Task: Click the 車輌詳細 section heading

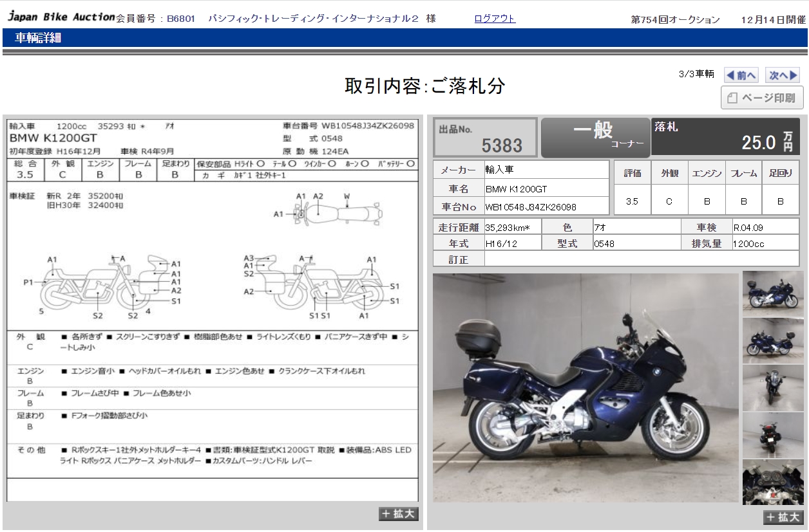Action: (38, 39)
